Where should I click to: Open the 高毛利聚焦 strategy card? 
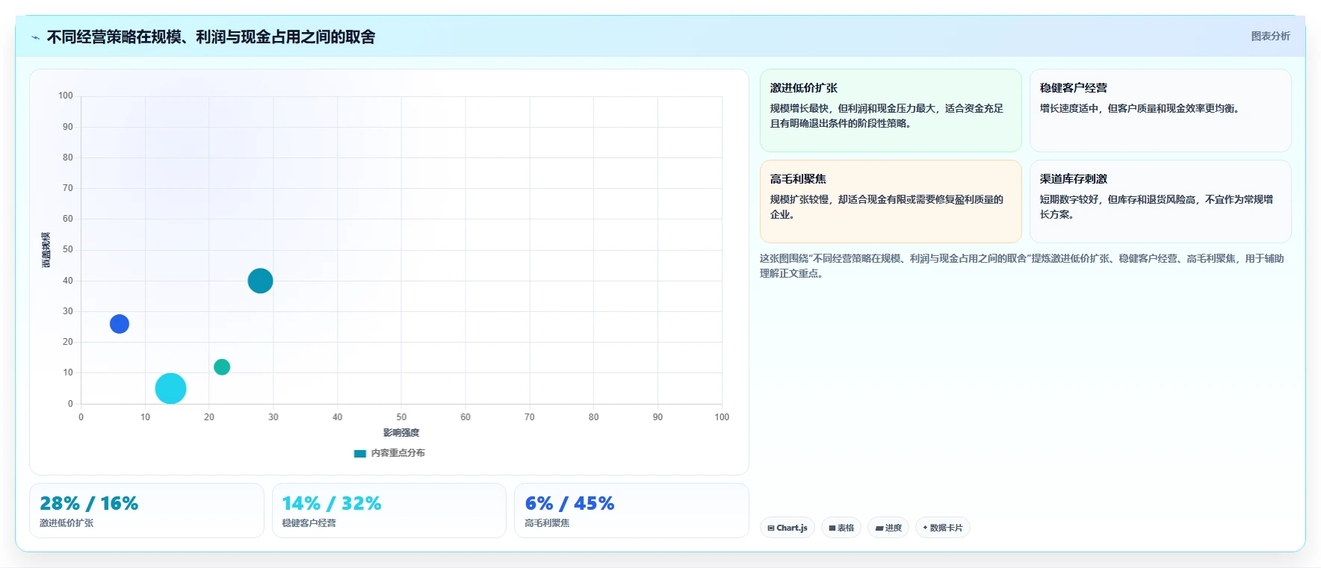891,202
